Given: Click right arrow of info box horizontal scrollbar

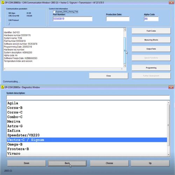Looking at the screenshot, I should 122,69.
